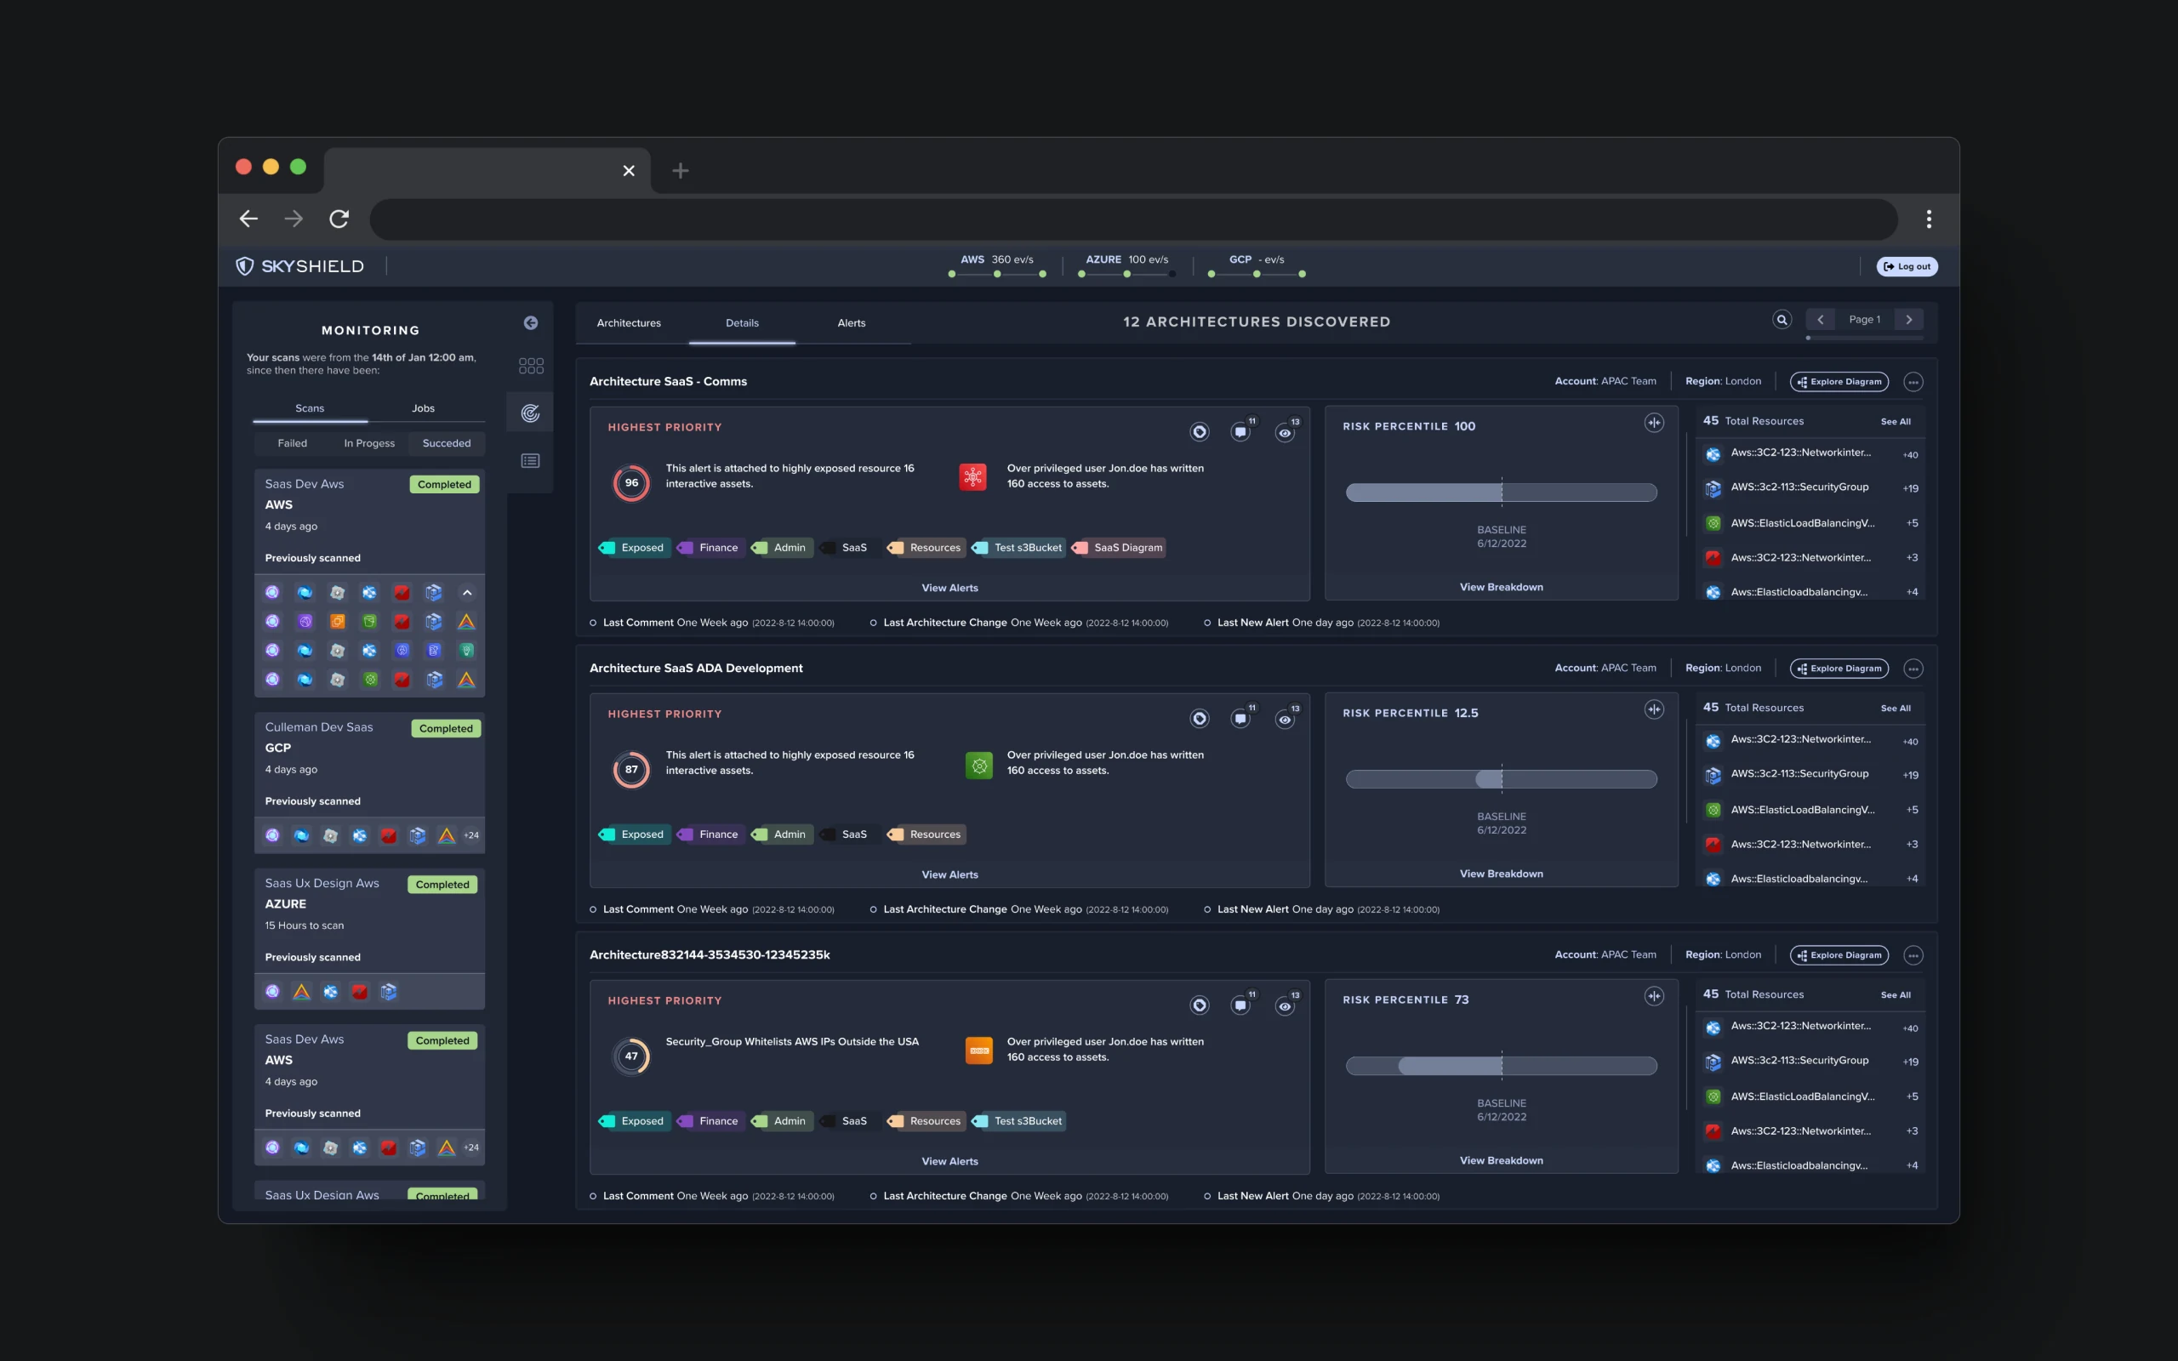This screenshot has height=1361, width=2178.
Task: Open the grid view sidebar icon
Action: pos(531,366)
